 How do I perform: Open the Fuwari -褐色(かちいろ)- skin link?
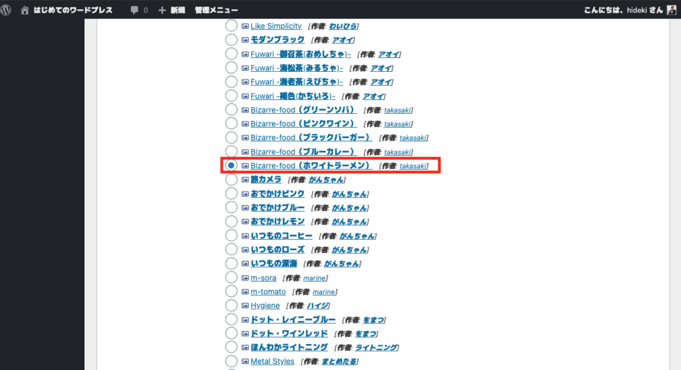click(x=293, y=96)
